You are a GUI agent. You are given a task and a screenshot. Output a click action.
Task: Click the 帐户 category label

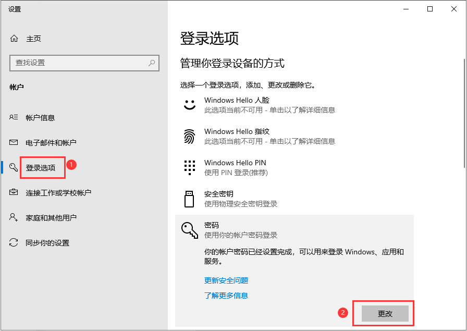point(16,87)
